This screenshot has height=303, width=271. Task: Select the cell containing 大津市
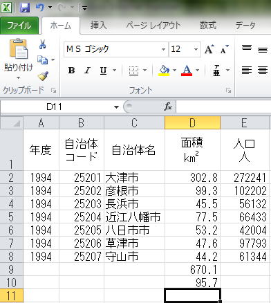(x=134, y=177)
